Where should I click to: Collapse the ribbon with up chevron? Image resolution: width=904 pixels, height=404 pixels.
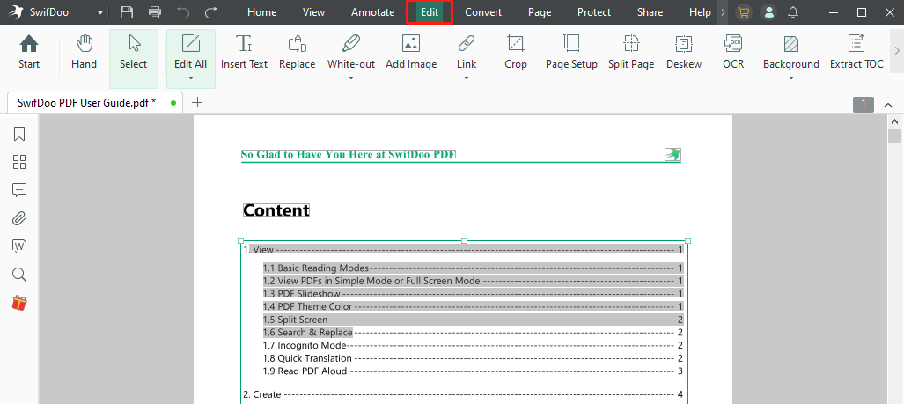coord(888,105)
